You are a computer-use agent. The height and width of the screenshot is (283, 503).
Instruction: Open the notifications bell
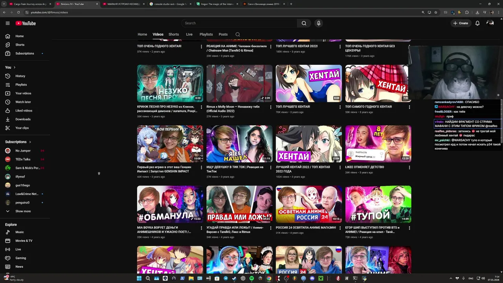pos(477,23)
